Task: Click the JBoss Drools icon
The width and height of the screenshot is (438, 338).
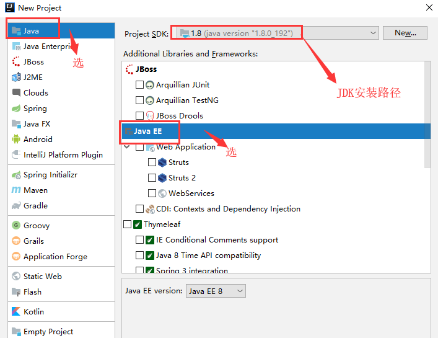Action: coord(150,116)
